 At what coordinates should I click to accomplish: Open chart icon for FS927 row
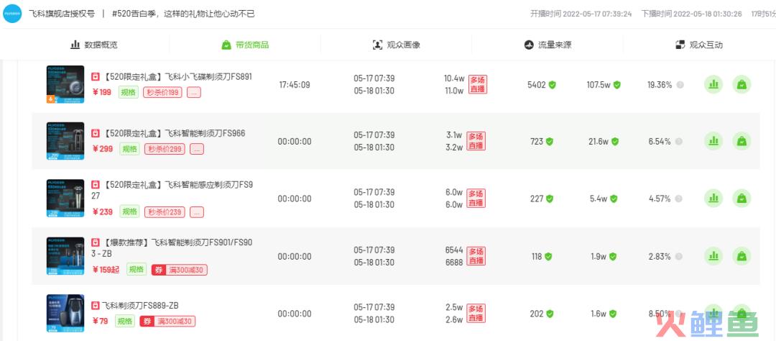[x=713, y=199]
